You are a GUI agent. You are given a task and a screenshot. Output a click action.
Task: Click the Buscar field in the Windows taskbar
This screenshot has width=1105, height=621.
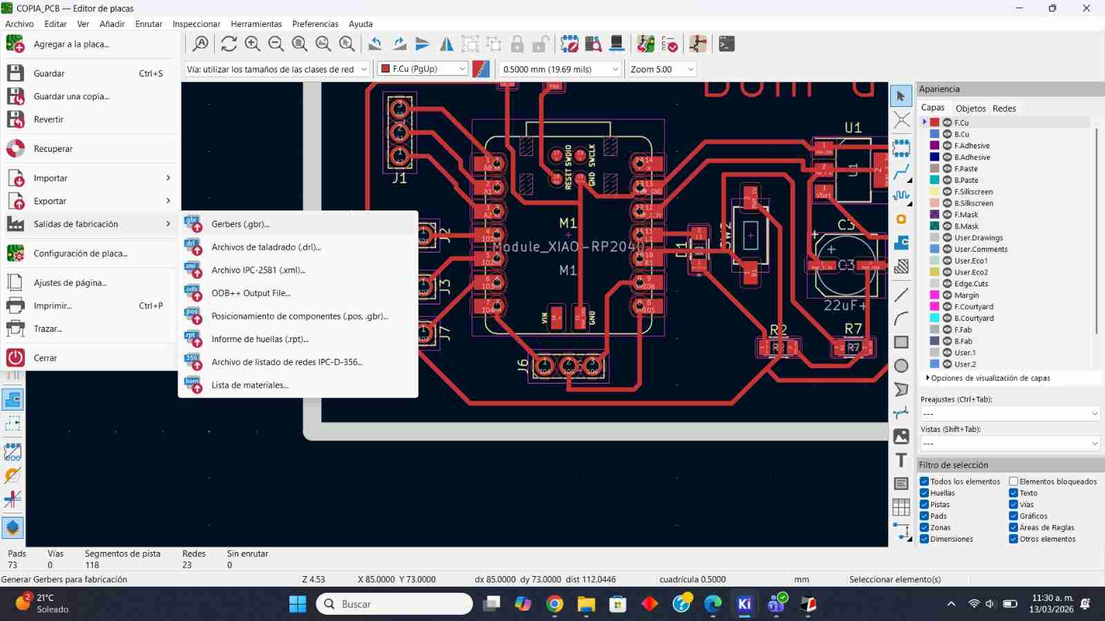tap(394, 604)
